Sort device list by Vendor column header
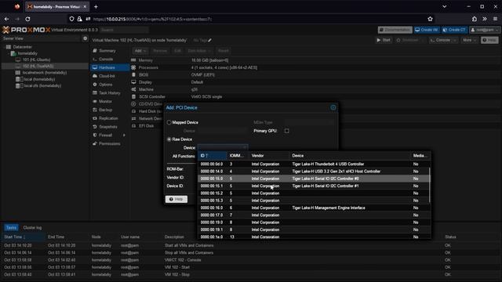This screenshot has height=282, width=502. 269,156
